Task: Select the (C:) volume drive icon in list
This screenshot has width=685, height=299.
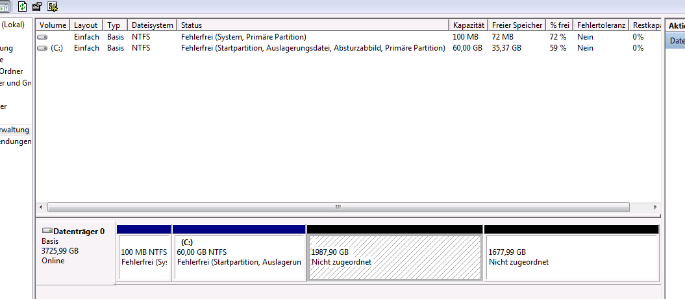Action: [x=43, y=48]
